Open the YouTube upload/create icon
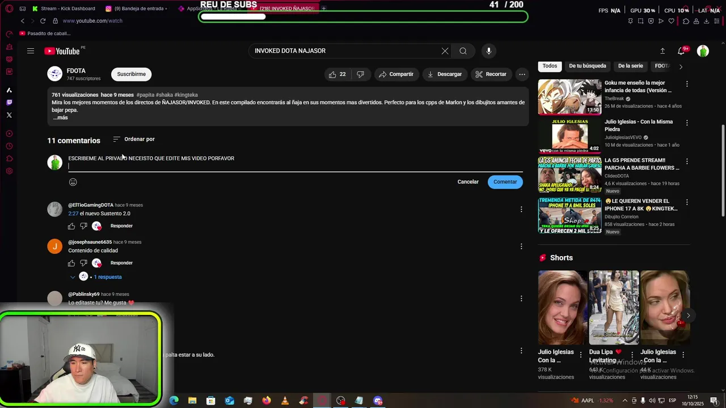This screenshot has height=408, width=726. pyautogui.click(x=662, y=51)
